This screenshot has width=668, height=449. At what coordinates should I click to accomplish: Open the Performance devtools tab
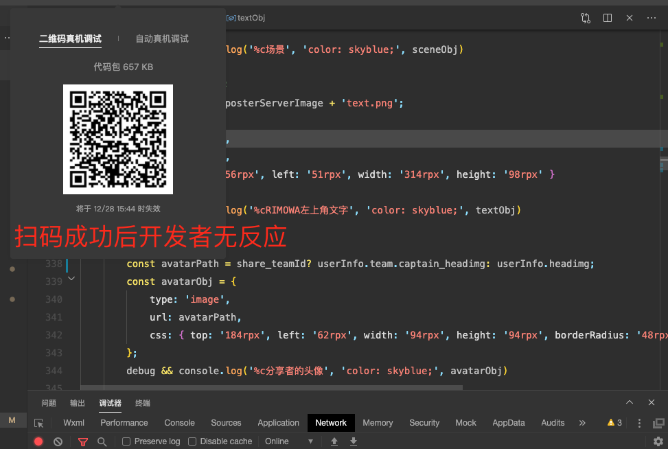pyautogui.click(x=124, y=423)
